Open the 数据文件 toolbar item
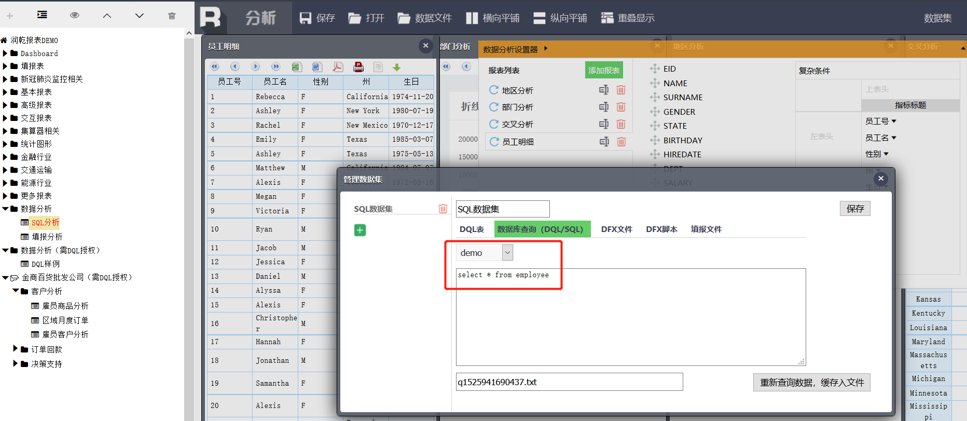 point(424,18)
